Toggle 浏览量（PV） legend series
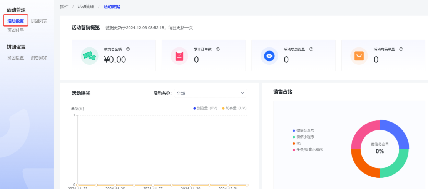 [205, 109]
